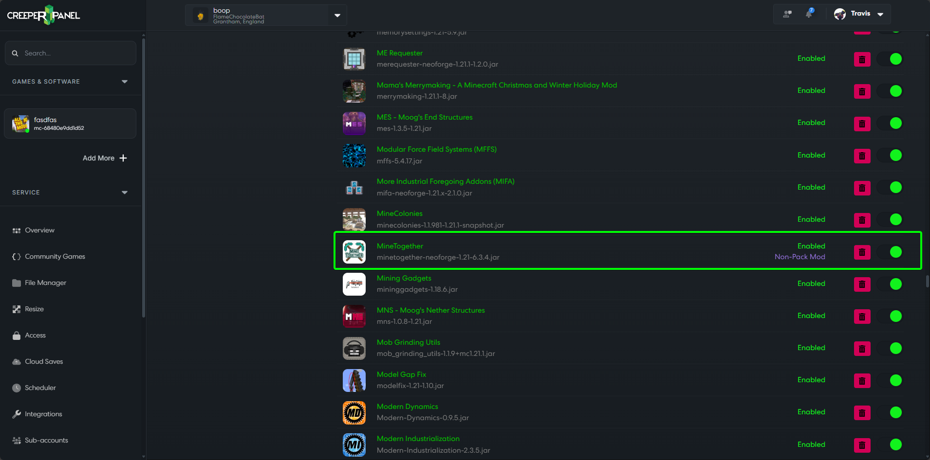Toggle Modular Force Field Systems off
Viewport: 930px width, 460px height.
890,155
